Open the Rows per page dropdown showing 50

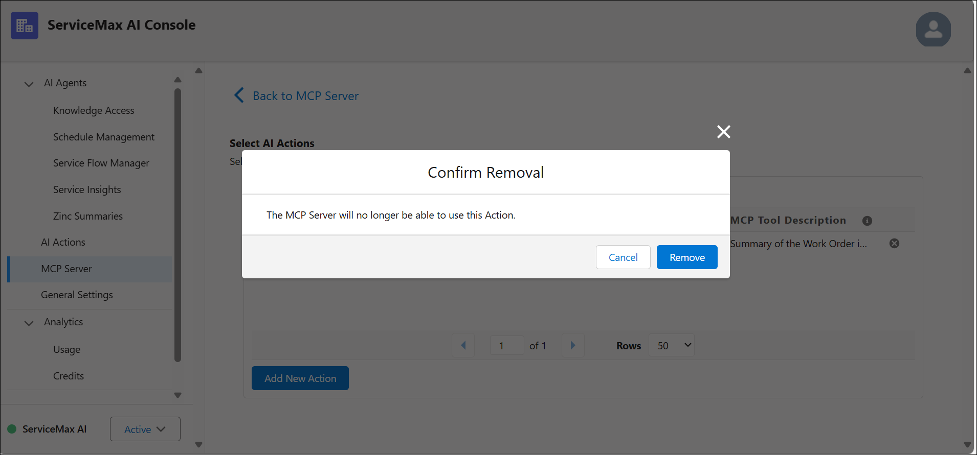(x=671, y=345)
